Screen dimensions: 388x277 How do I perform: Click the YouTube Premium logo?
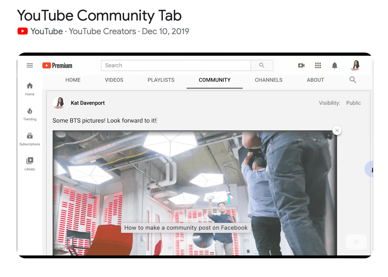coord(57,65)
